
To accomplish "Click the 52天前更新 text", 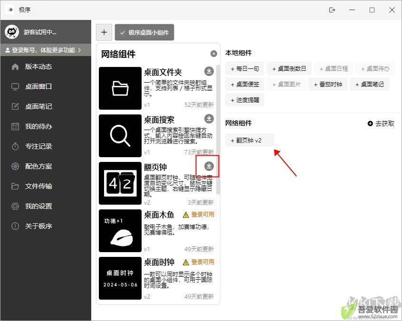I will pyautogui.click(x=199, y=105).
